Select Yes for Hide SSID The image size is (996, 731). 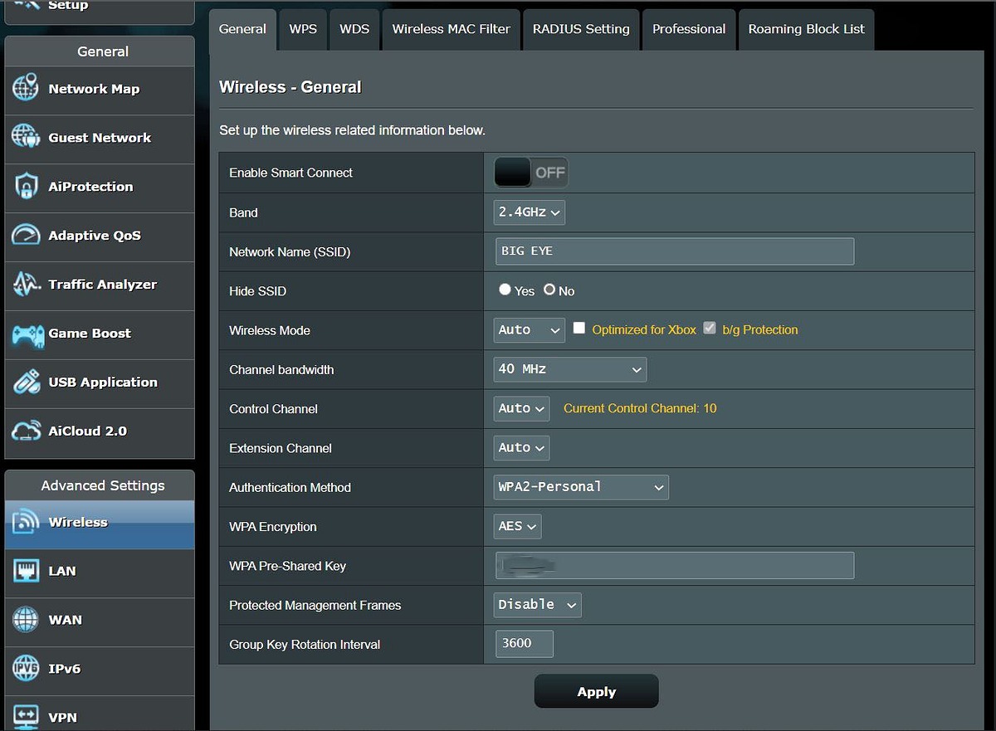tap(505, 290)
